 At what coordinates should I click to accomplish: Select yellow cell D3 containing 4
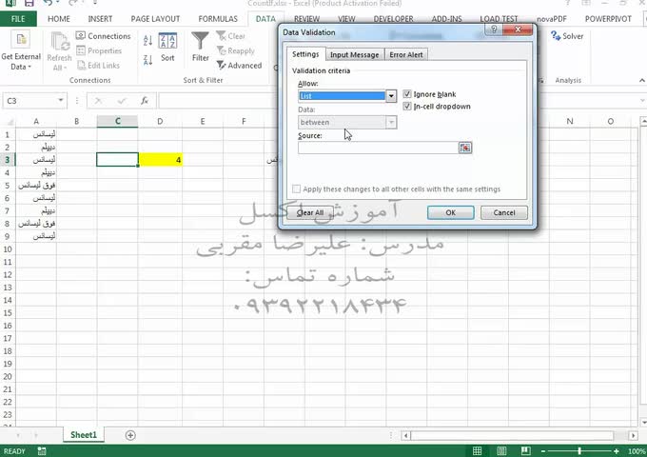161,160
